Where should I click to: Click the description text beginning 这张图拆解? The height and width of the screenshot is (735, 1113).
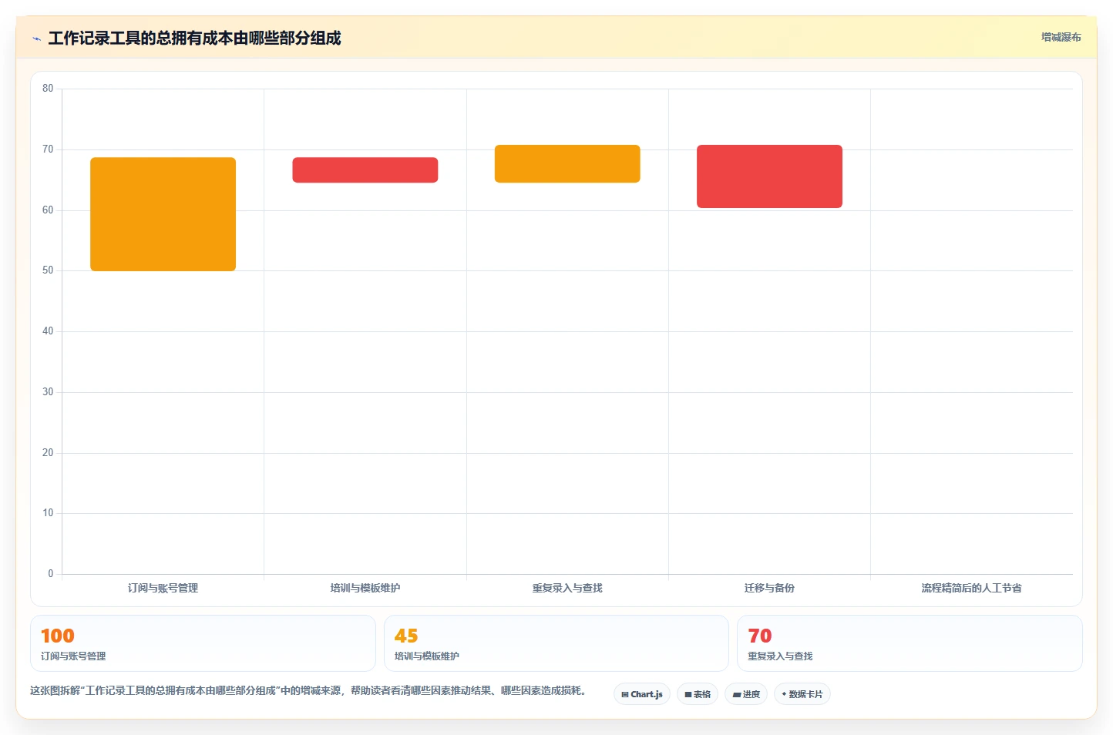[x=308, y=690]
